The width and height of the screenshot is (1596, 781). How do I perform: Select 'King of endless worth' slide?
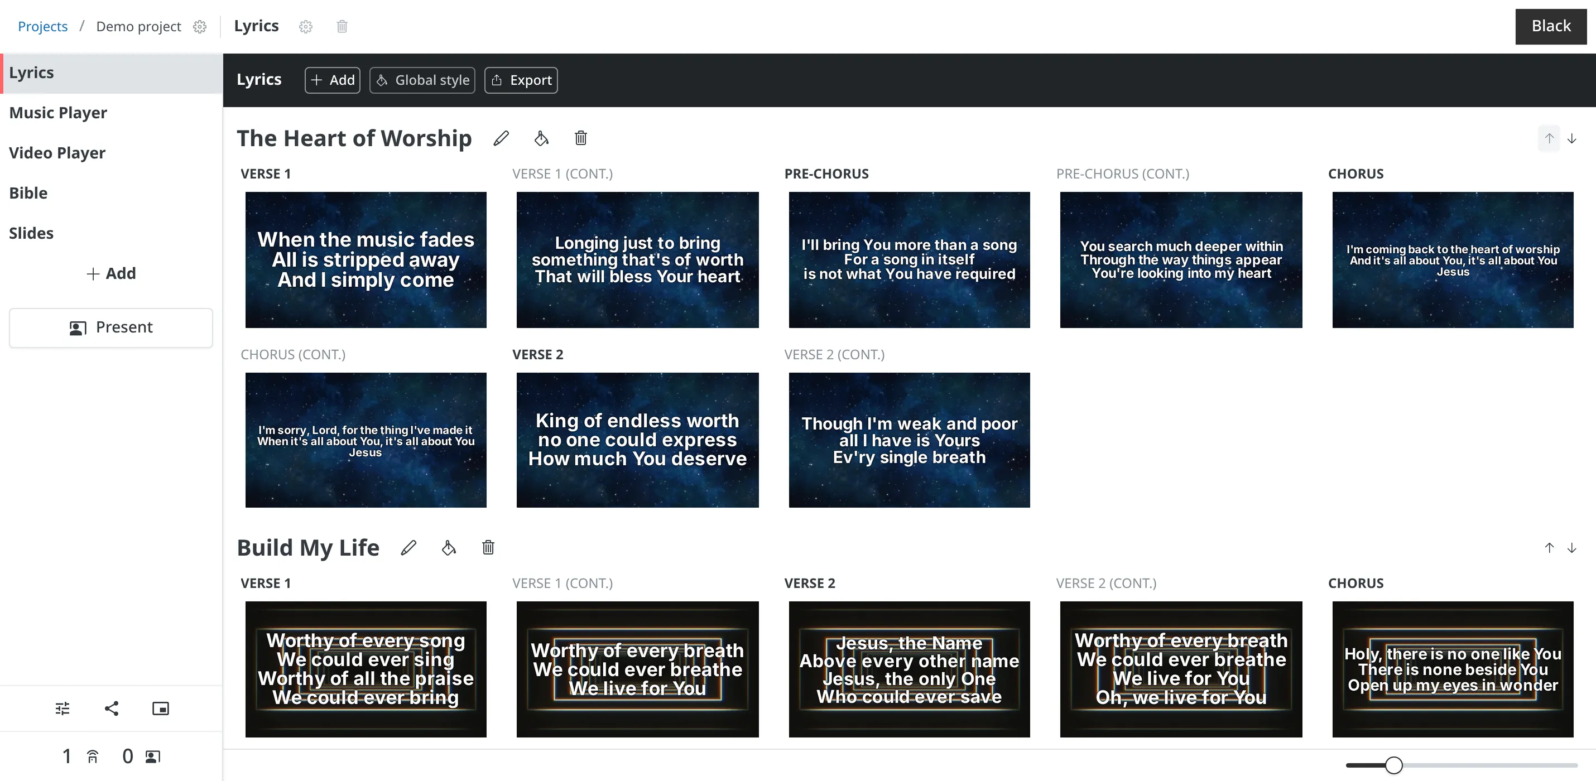[x=637, y=440]
